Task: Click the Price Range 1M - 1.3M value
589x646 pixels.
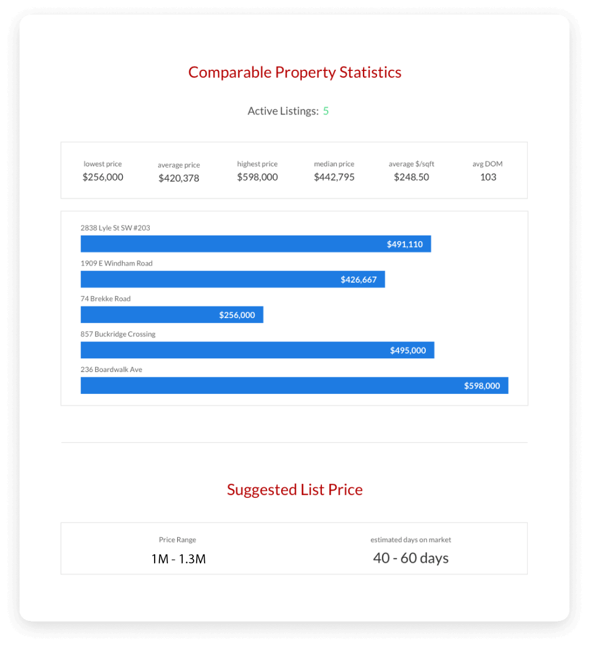Action: [178, 559]
